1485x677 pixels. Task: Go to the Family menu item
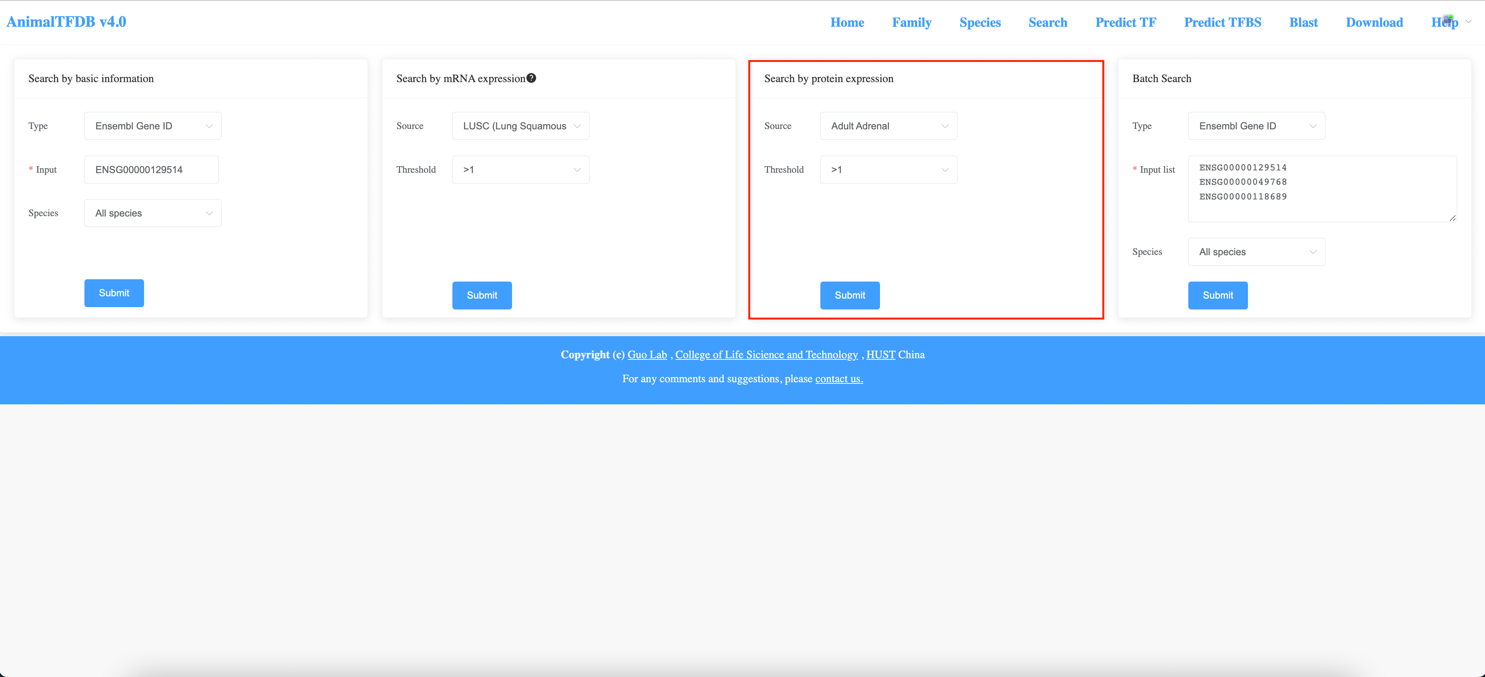pyautogui.click(x=911, y=22)
